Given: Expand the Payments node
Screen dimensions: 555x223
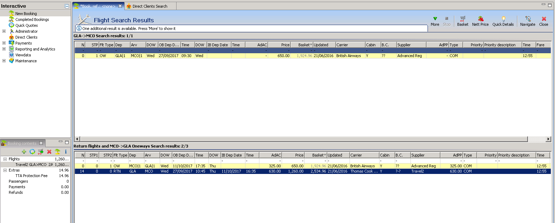Looking at the screenshot, I should coord(4,43).
